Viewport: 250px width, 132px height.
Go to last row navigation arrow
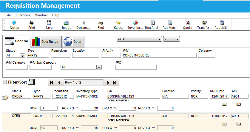(x=115, y=83)
